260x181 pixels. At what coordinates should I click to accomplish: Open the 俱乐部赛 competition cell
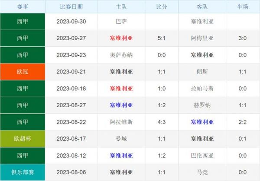tap(23, 172)
